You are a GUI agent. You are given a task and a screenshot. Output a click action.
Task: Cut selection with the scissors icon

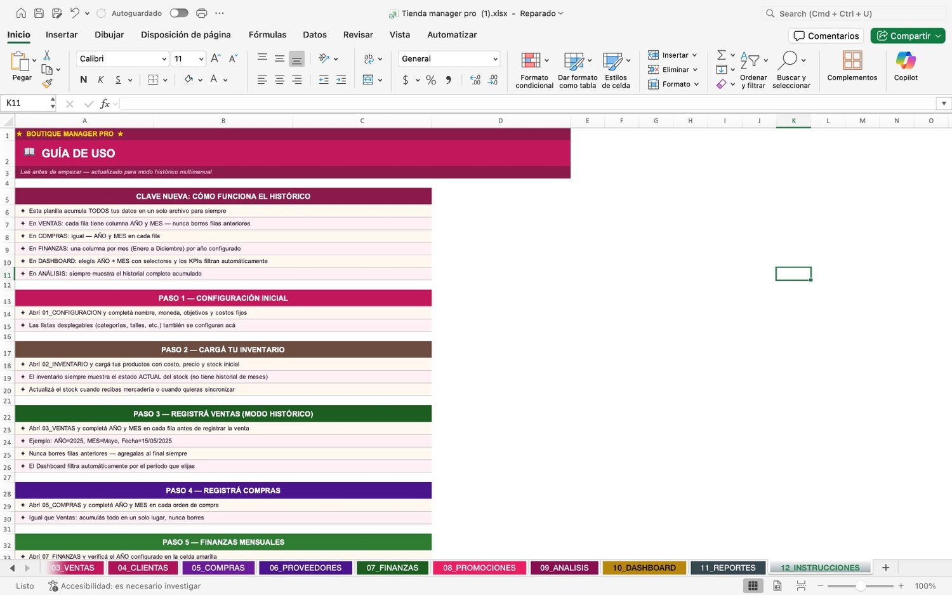pos(47,56)
